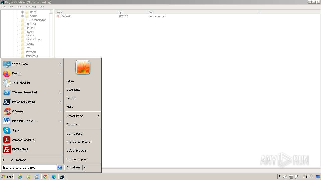Open network tray icon
The height and width of the screenshot is (180, 321).
[291, 177]
